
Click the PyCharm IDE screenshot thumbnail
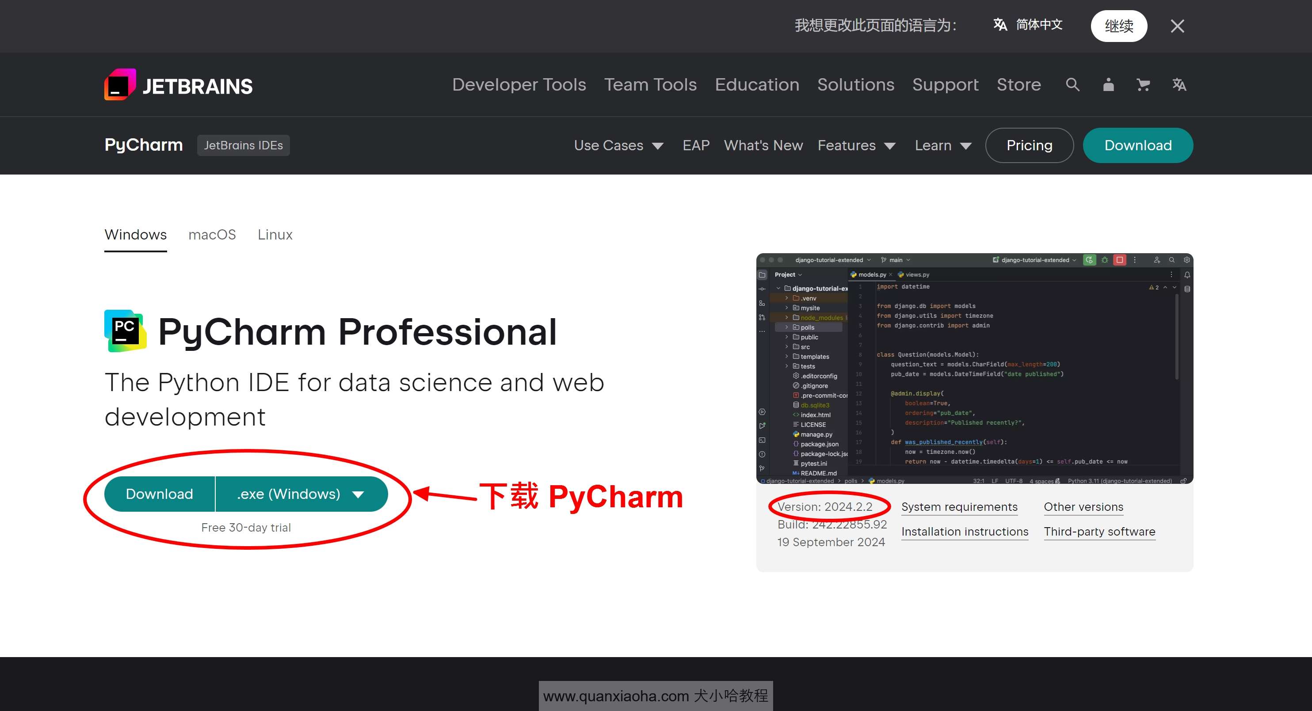[974, 368]
